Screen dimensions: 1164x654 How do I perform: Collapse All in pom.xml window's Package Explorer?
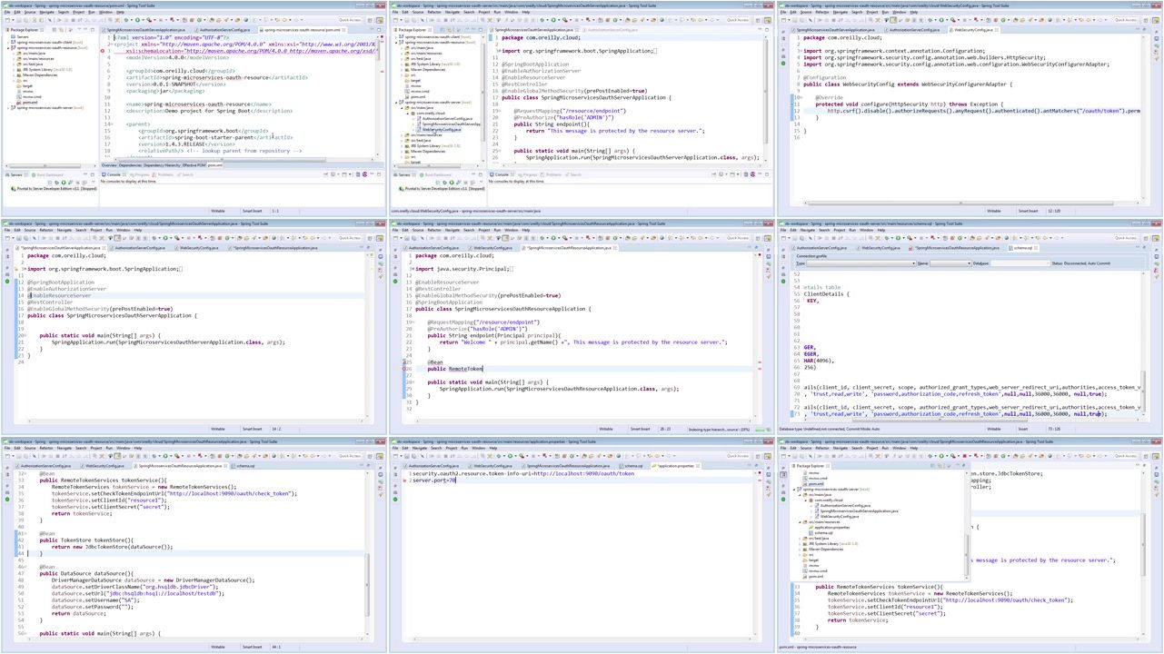(54, 30)
